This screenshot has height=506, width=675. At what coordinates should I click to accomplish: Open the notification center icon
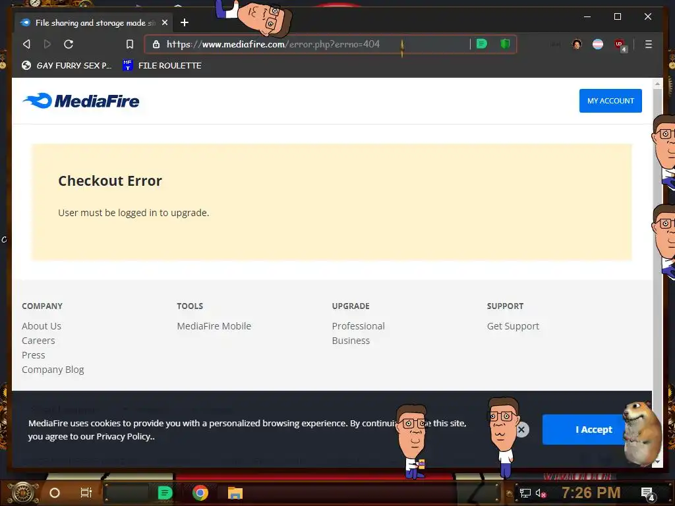click(647, 493)
